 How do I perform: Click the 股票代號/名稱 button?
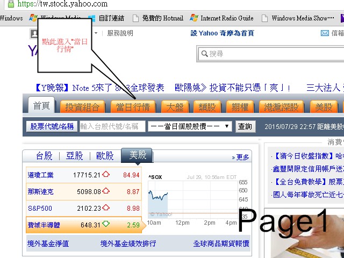52,126
